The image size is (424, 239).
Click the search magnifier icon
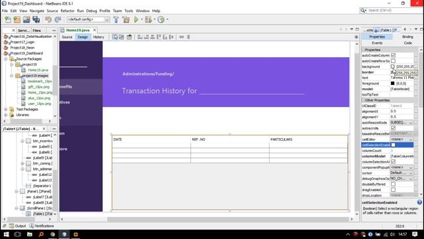(x=363, y=11)
